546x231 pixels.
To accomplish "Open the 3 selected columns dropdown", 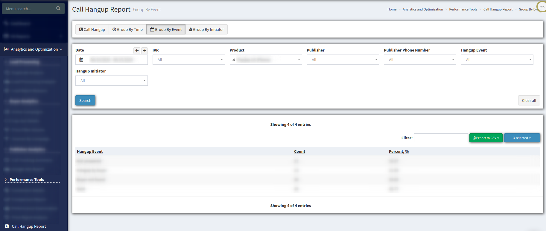I will coord(522,138).
